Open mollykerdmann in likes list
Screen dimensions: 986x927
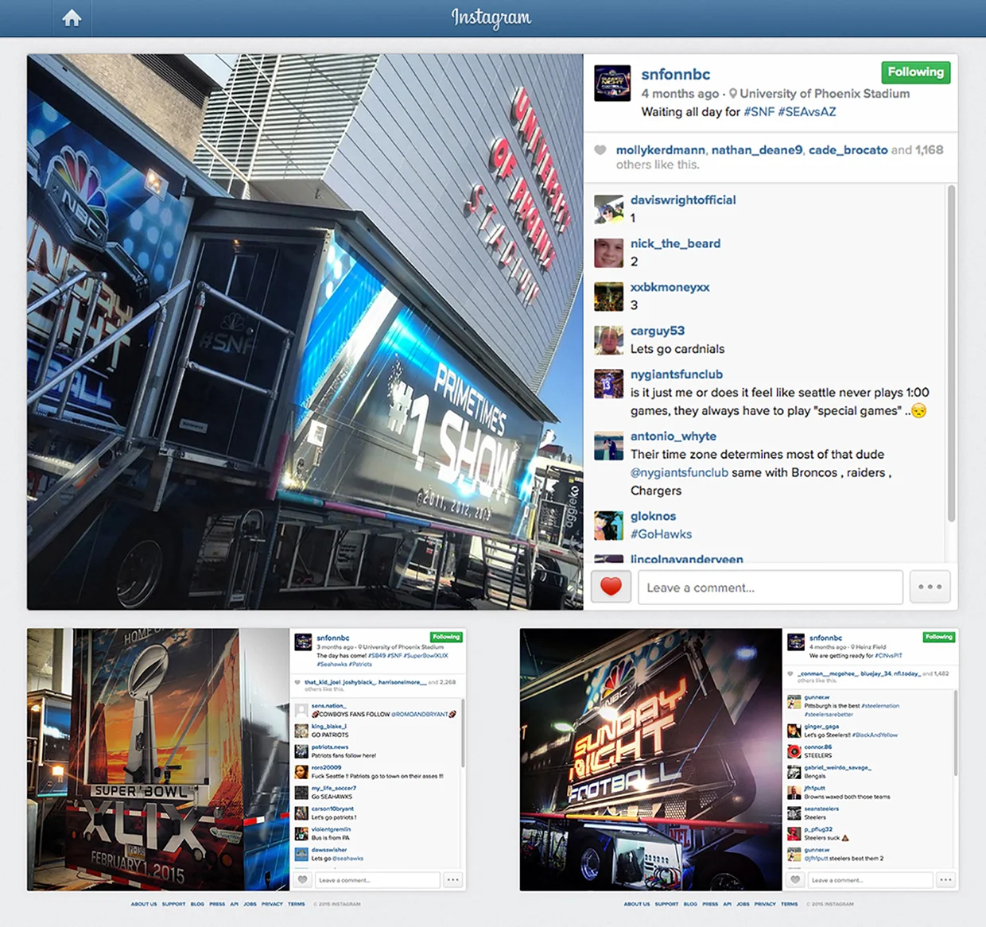(x=660, y=149)
